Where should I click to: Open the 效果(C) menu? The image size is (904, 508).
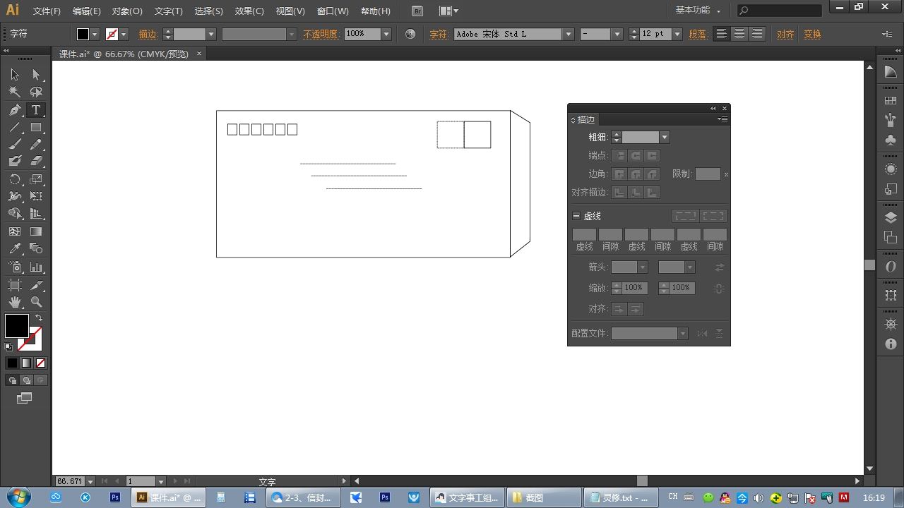tap(249, 11)
